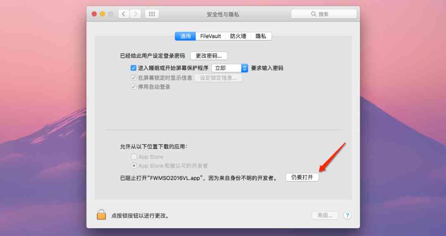
Task: Click the 安全性与隐私 window title
Action: point(223,14)
